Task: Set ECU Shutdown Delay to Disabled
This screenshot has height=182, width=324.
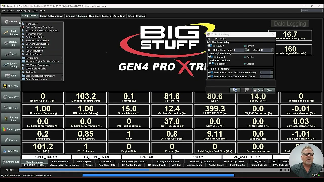Action: [x=219, y=46]
